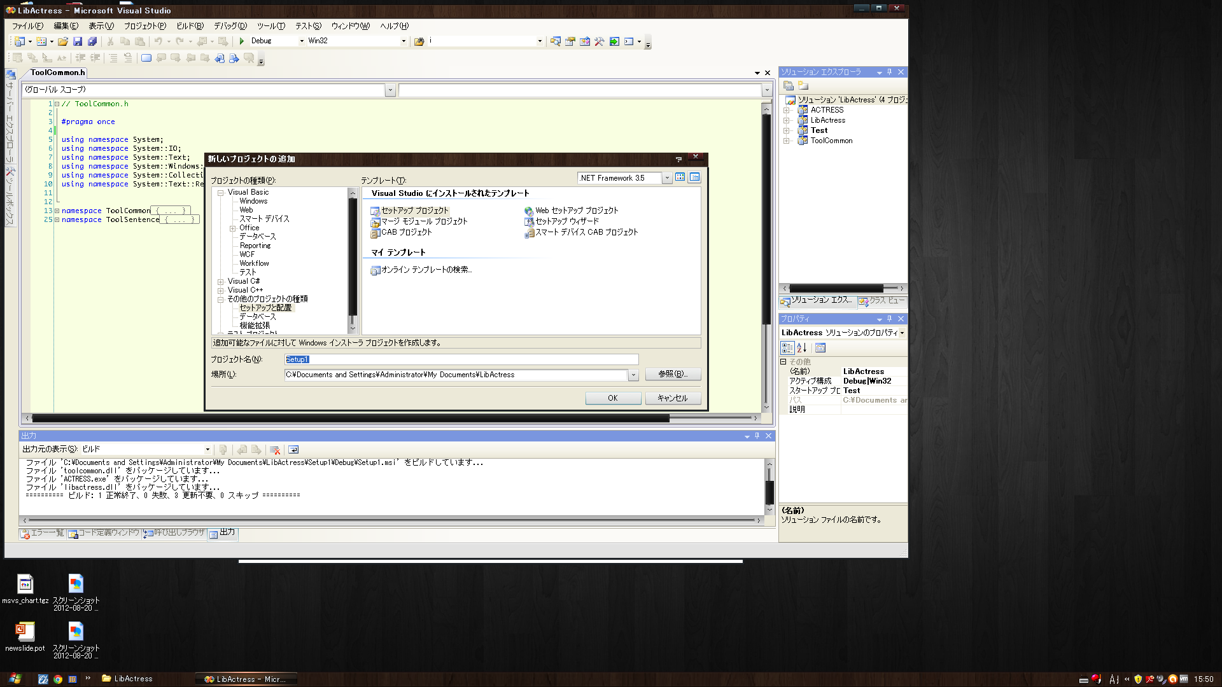Open the Build menu (ビルド)

(190, 26)
